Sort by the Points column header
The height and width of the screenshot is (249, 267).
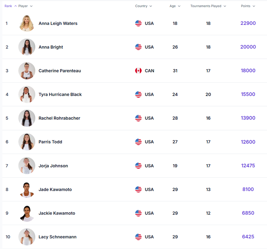tap(246, 6)
